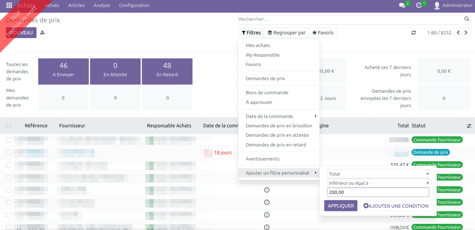Click the refresh list icon
This screenshot has height=230, width=475.
click(x=413, y=33)
